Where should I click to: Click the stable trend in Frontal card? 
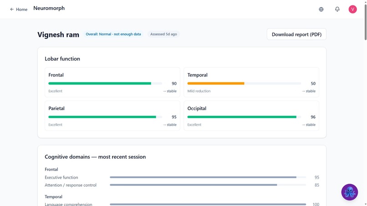(x=170, y=91)
